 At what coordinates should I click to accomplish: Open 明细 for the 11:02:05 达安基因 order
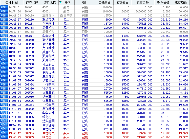coord(4,80)
